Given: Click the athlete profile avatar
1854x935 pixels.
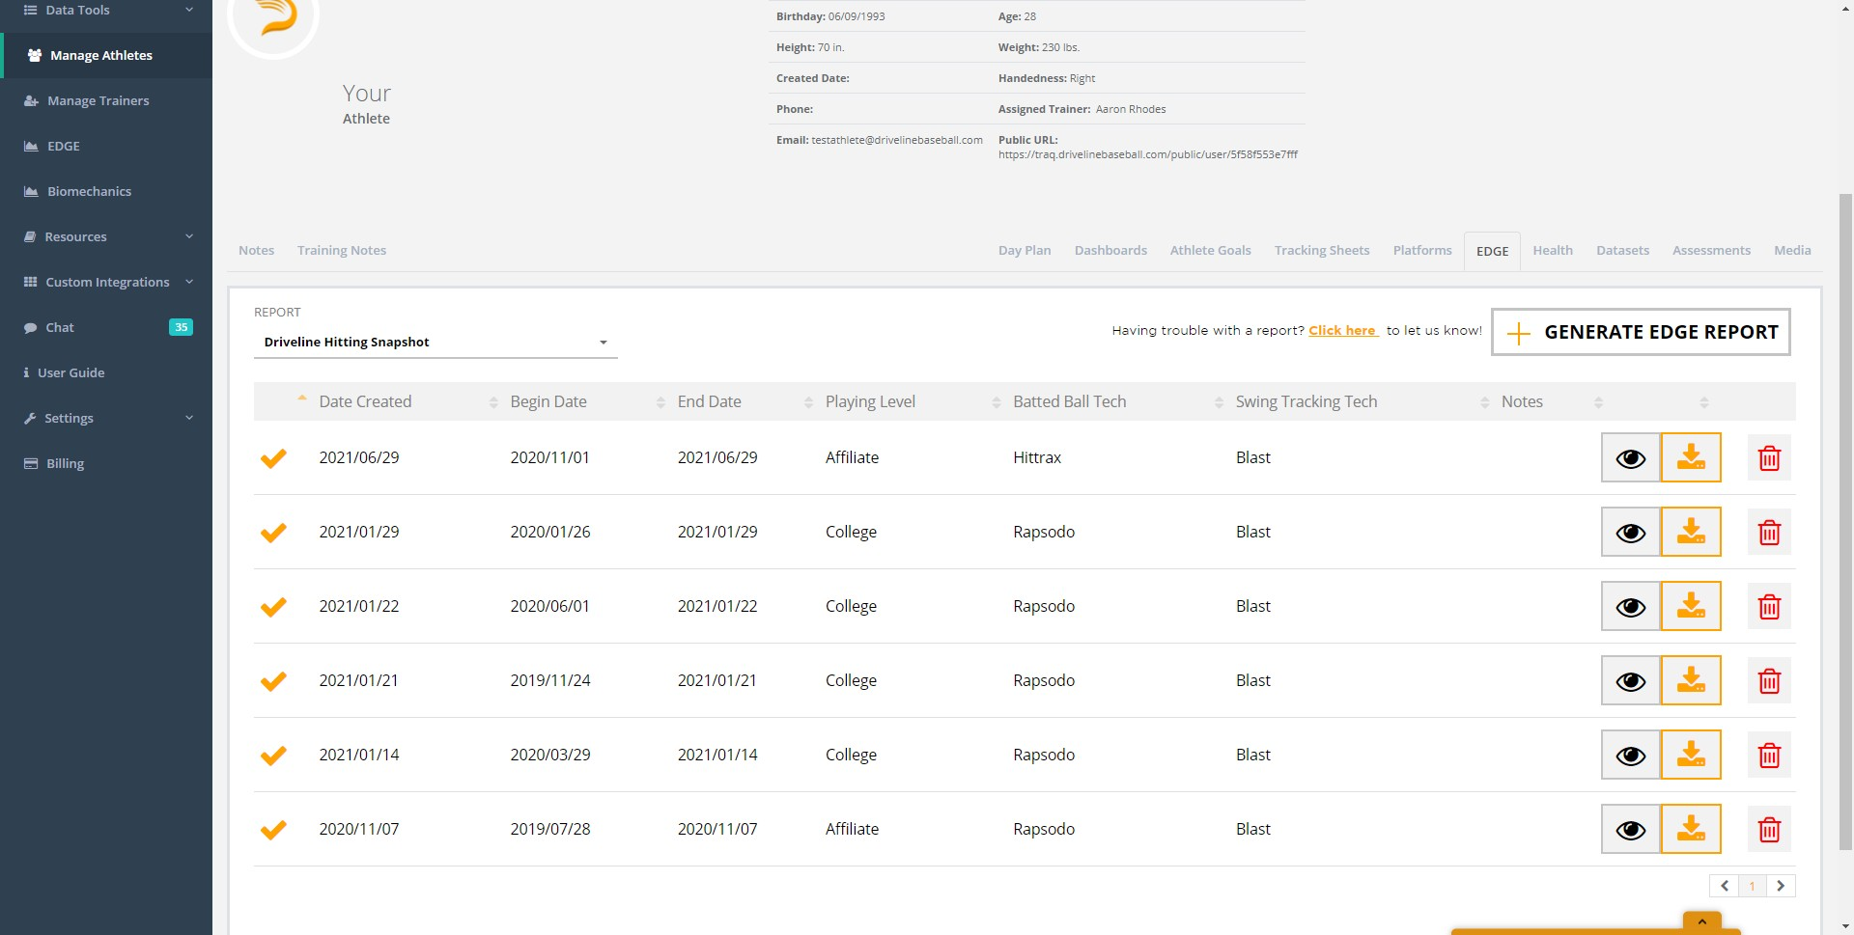Looking at the screenshot, I should [x=273, y=19].
